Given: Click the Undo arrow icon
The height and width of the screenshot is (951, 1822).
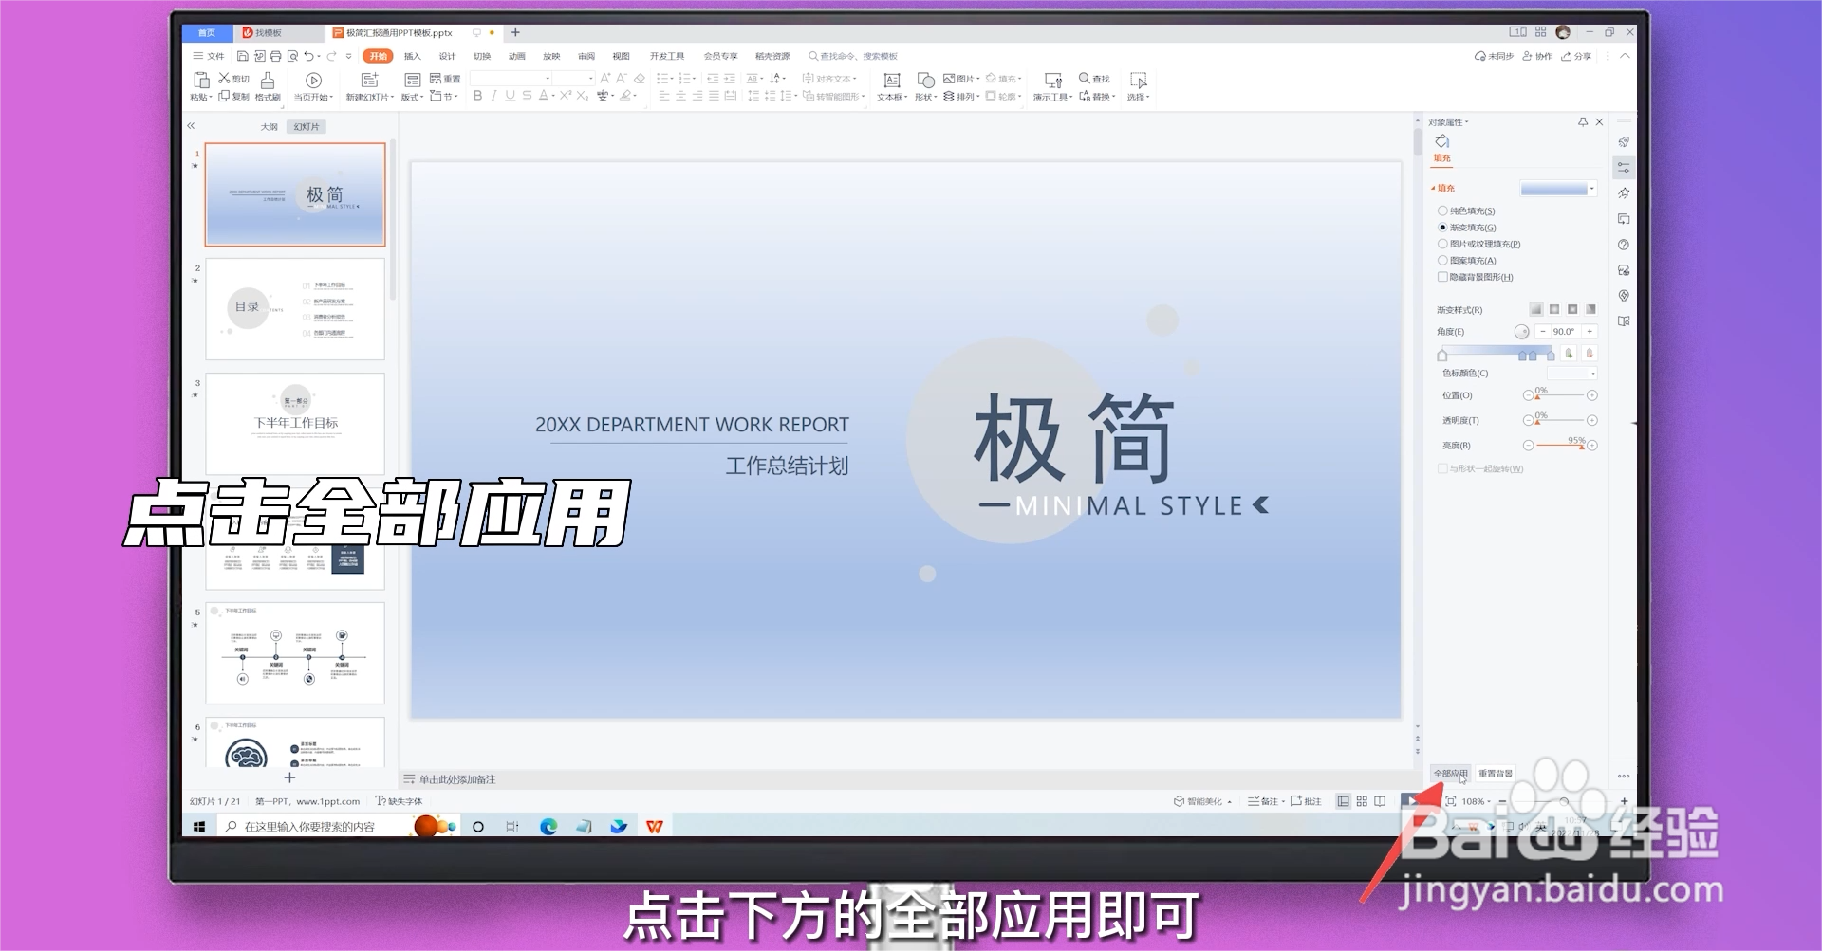Looking at the screenshot, I should coord(309,57).
